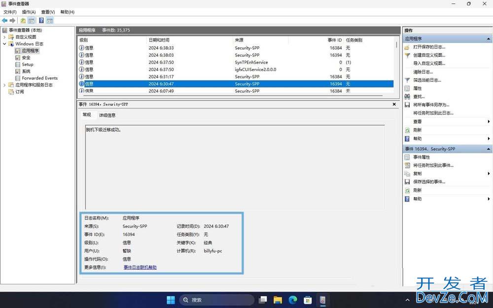Image resolution: width=493 pixels, height=308 pixels.
Task: Switch to the 常规 tab
Action: coord(87,115)
